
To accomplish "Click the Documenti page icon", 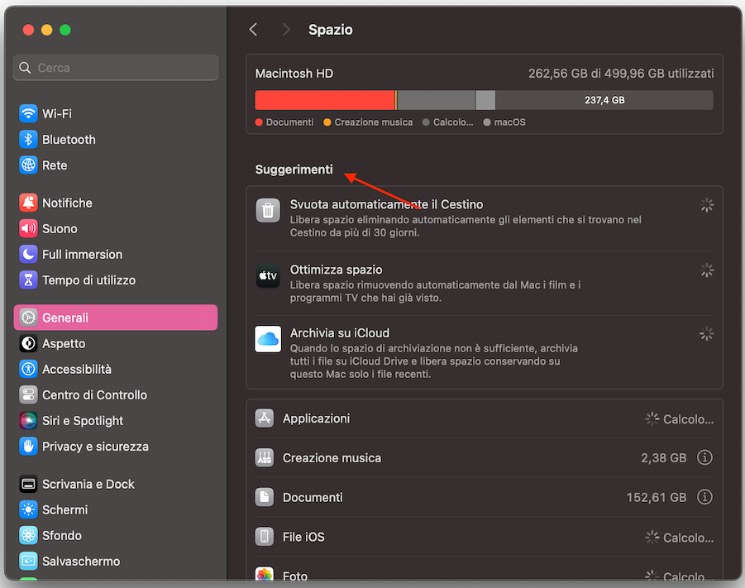I will (x=264, y=497).
